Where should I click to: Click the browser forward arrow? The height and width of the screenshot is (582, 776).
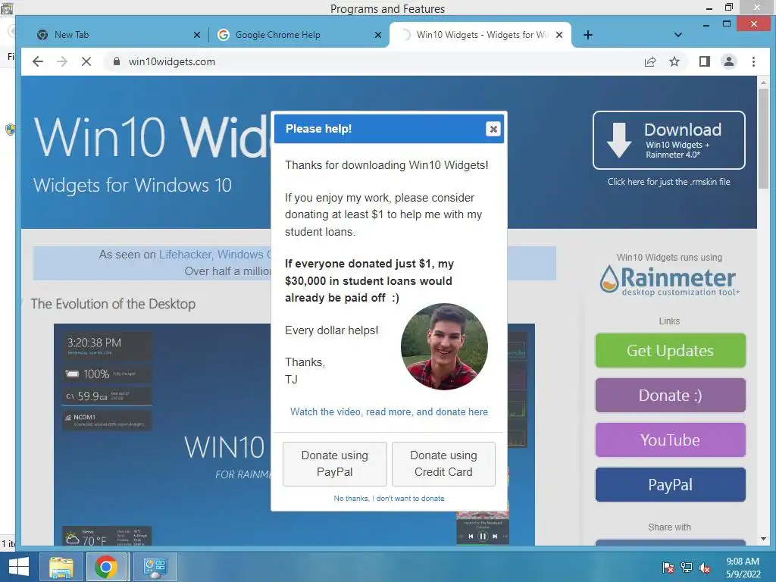pos(62,61)
